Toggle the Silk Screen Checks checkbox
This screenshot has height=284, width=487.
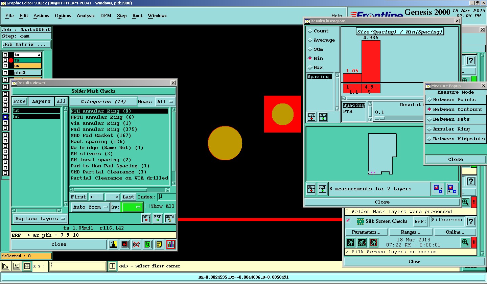(348, 220)
